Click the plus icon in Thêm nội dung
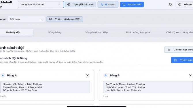Screen dimensions: 193x108 [x=50, y=19]
